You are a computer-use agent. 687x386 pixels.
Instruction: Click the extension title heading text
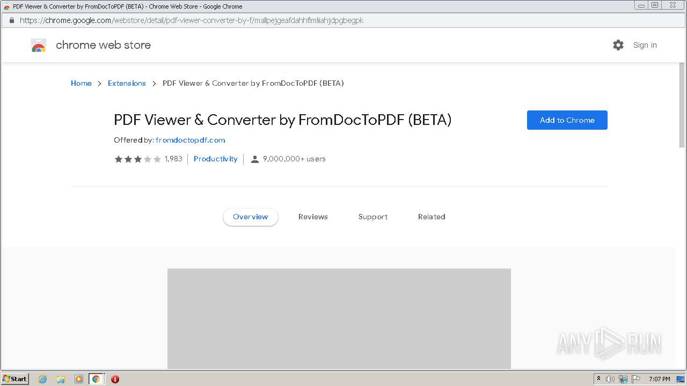click(x=282, y=120)
